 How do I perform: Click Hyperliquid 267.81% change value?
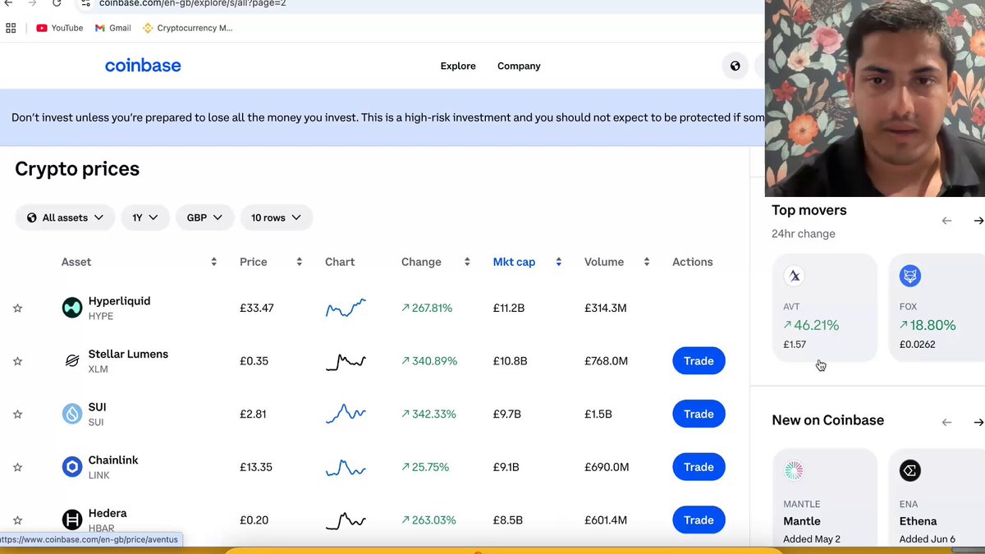pos(427,308)
